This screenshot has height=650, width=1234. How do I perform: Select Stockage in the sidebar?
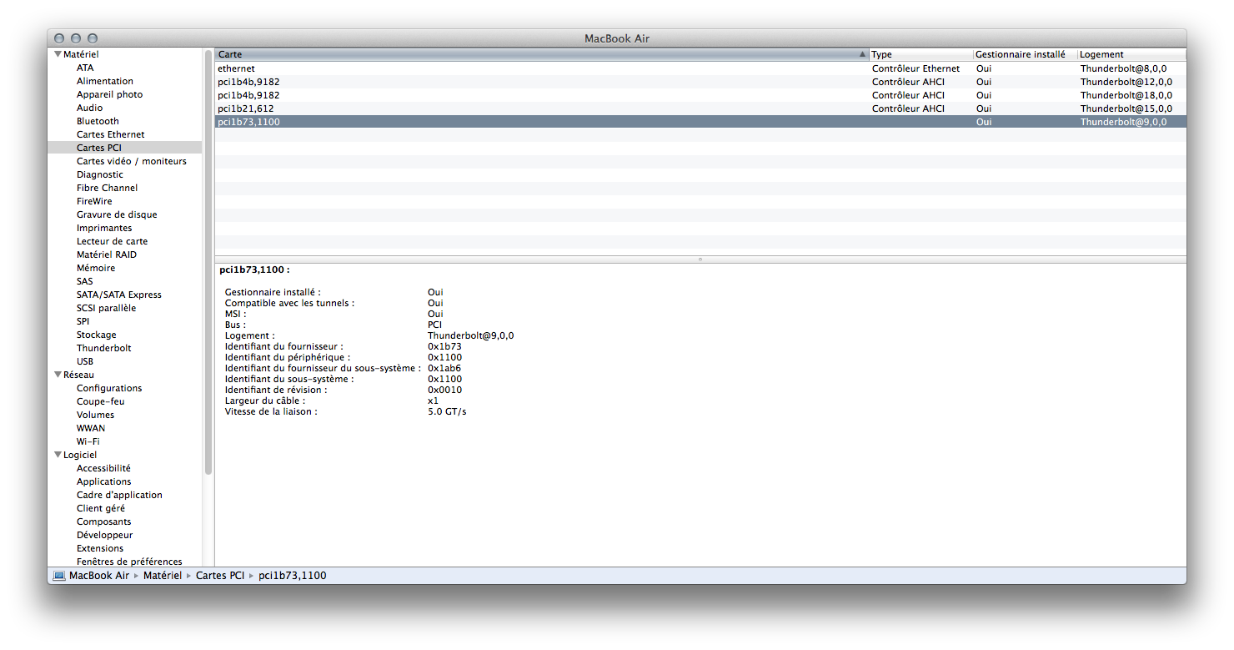coord(97,335)
